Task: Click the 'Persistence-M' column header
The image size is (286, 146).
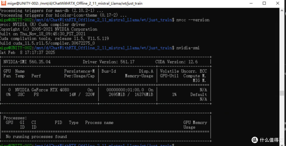Action: (79, 71)
